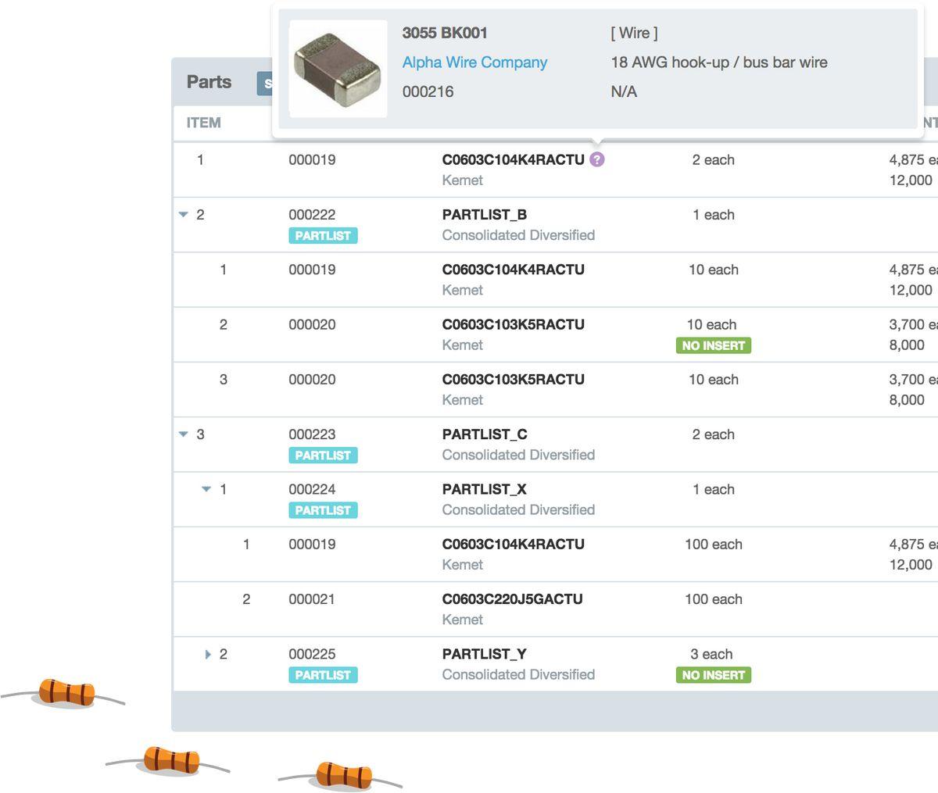Viewport: 938px width, 793px height.
Task: Click the blue button next to Parts title
Action: tap(265, 84)
